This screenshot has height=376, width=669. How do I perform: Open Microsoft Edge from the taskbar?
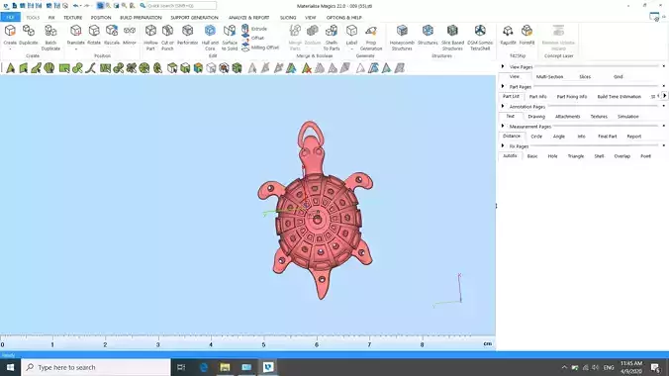click(x=204, y=367)
